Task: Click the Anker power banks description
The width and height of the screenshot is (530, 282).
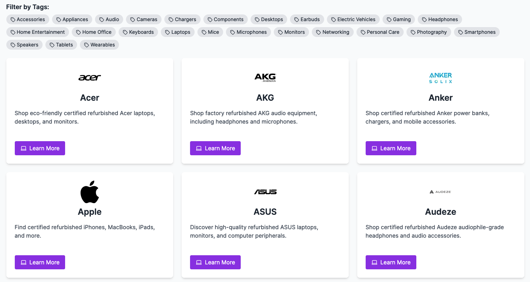Action: pyautogui.click(x=428, y=118)
